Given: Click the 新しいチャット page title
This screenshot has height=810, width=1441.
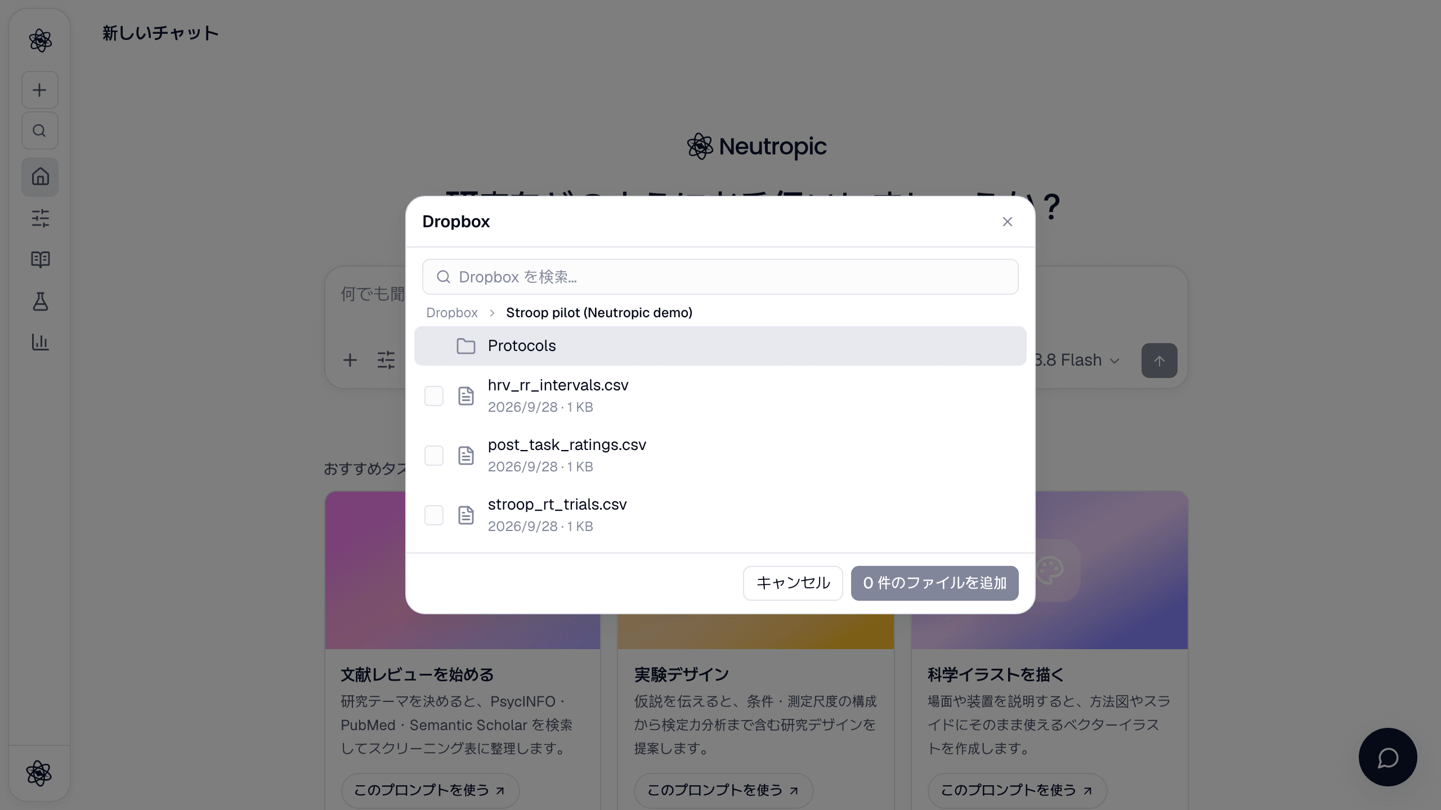Looking at the screenshot, I should [x=160, y=33].
